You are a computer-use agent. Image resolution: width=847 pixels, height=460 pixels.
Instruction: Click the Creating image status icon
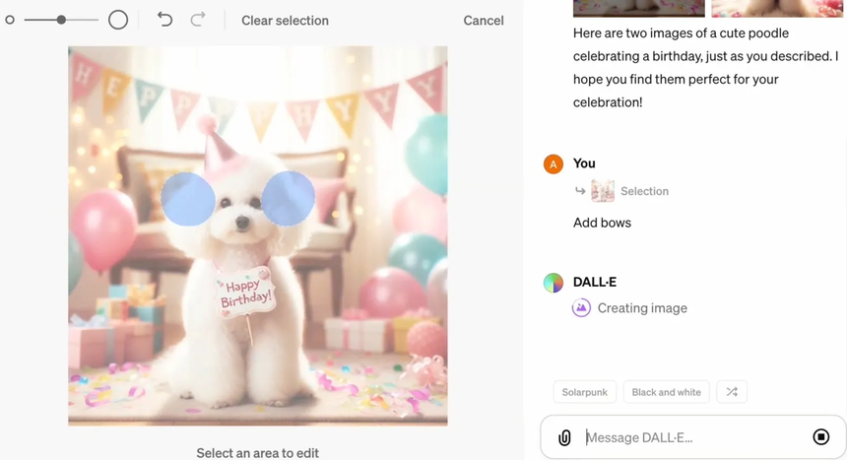click(x=581, y=308)
